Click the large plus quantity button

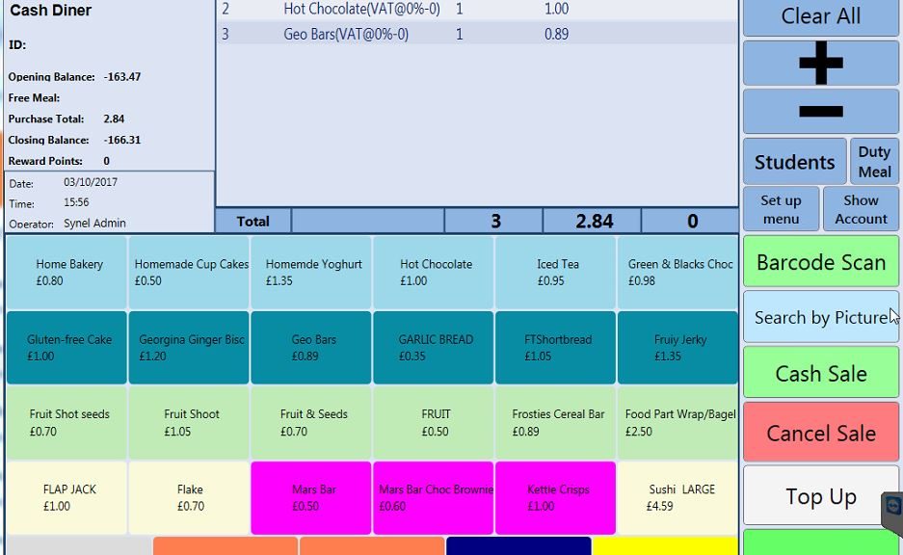click(820, 64)
